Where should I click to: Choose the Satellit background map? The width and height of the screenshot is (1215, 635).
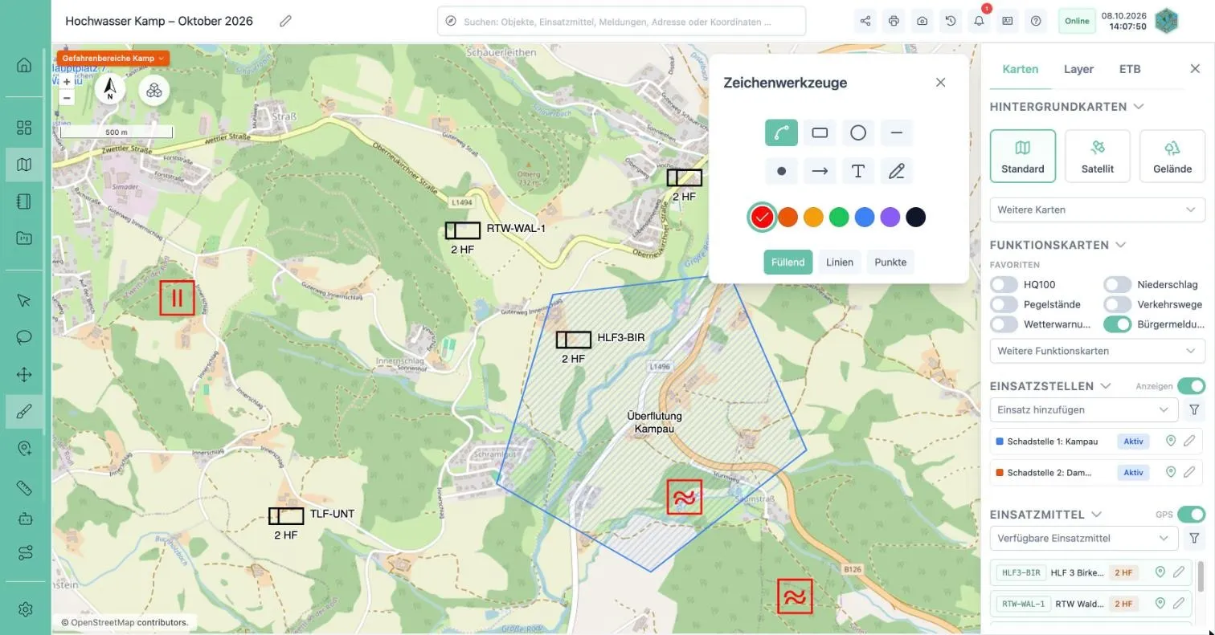(x=1098, y=156)
